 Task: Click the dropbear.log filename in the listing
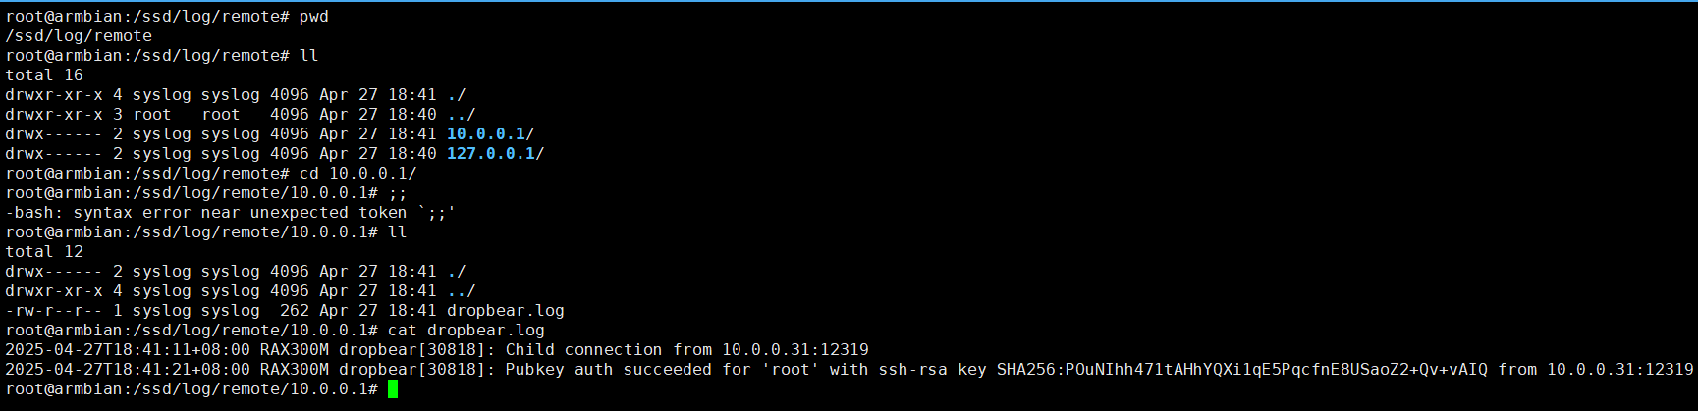click(505, 311)
